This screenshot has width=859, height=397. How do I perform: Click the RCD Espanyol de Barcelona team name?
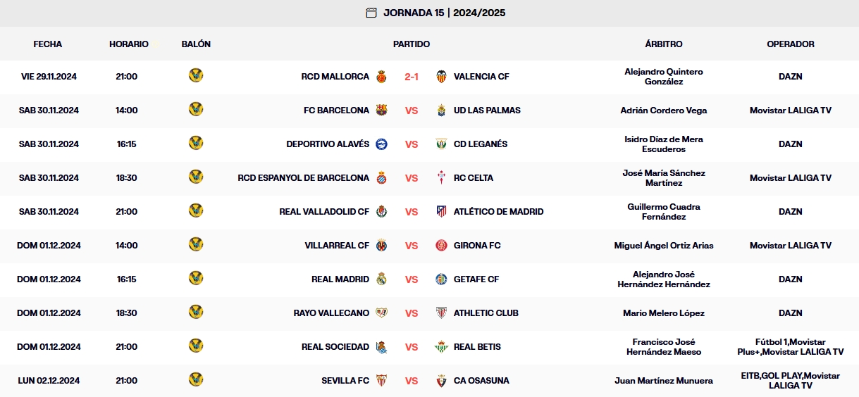pyautogui.click(x=303, y=178)
